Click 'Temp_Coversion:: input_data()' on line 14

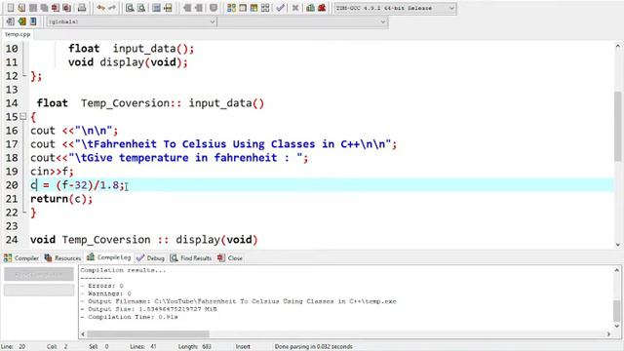(173, 103)
